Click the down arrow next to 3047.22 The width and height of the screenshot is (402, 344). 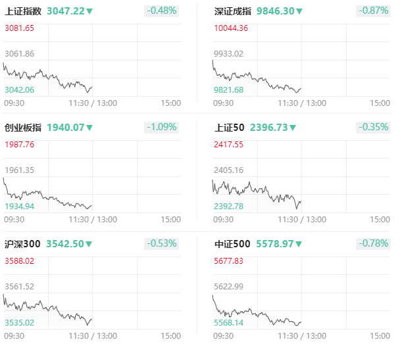89,11
